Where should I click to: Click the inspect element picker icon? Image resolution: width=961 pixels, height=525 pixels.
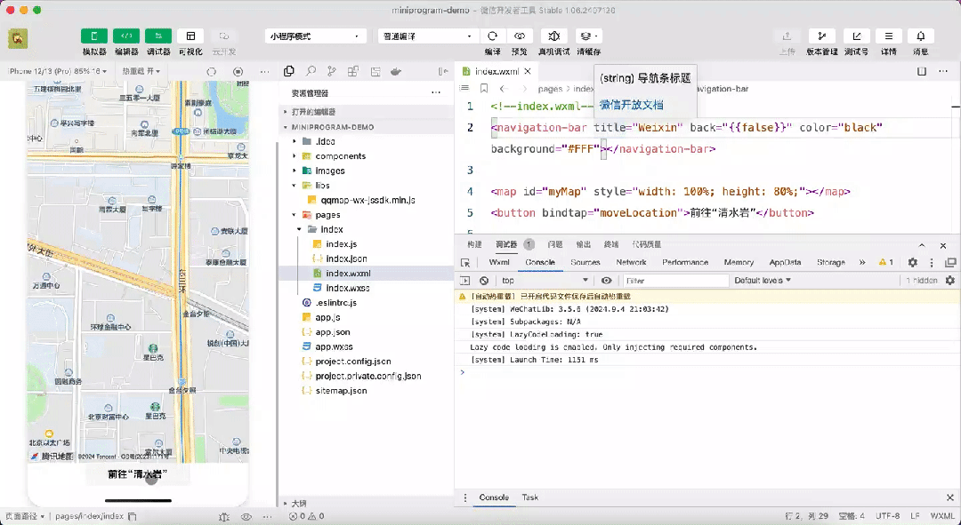point(465,263)
